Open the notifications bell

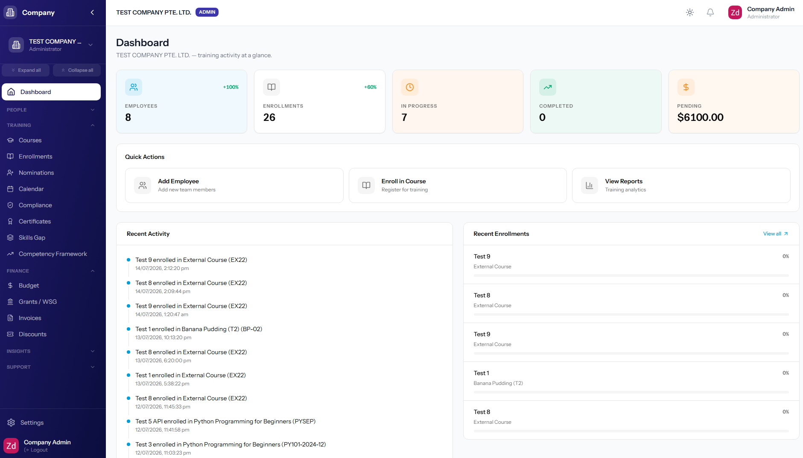click(710, 12)
